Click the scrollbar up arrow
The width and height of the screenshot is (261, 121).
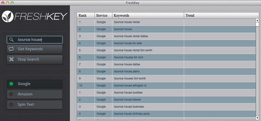tap(257, 21)
